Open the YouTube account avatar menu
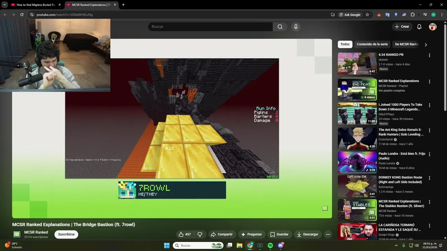Image resolution: width=447 pixels, height=251 pixels. [433, 27]
